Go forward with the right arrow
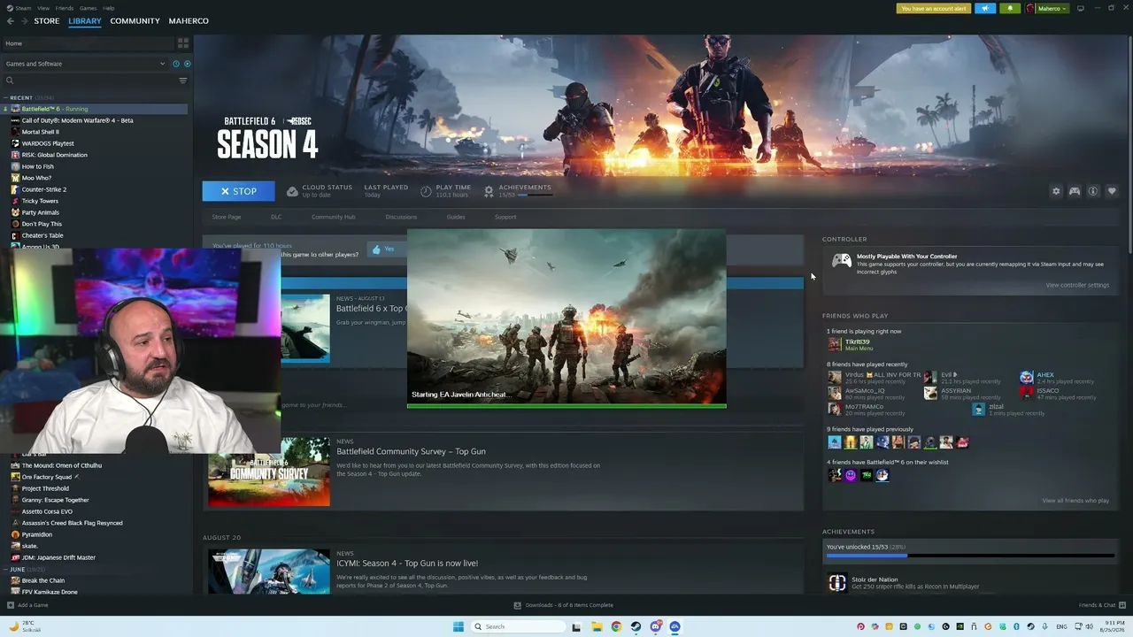 (x=24, y=21)
